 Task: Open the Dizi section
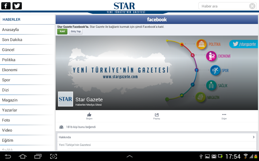[27, 90]
